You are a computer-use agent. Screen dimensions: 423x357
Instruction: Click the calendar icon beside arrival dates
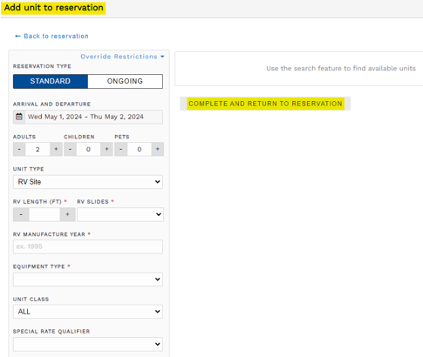click(x=19, y=117)
